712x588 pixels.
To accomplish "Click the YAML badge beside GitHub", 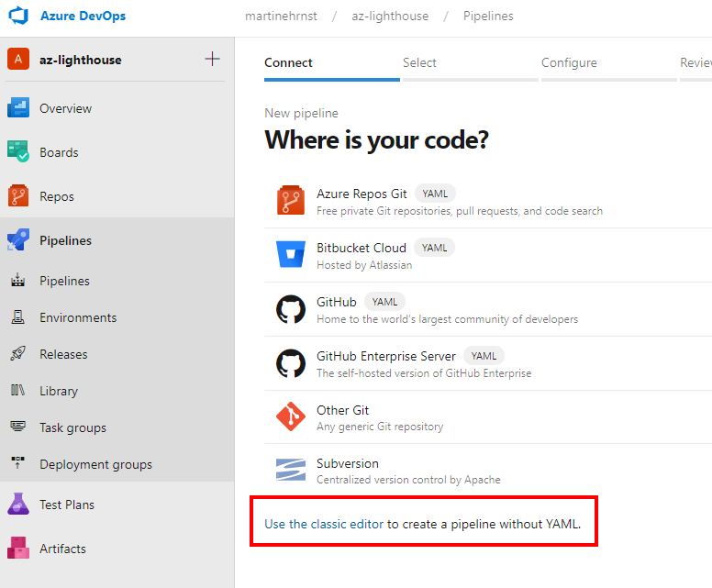I will click(x=384, y=302).
